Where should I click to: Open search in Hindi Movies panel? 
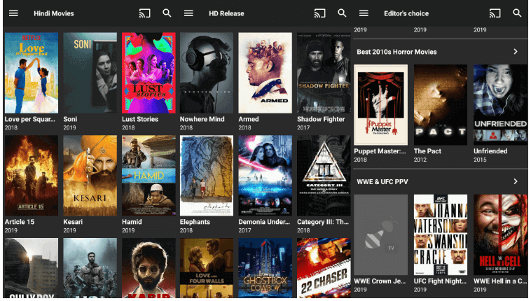tap(167, 13)
